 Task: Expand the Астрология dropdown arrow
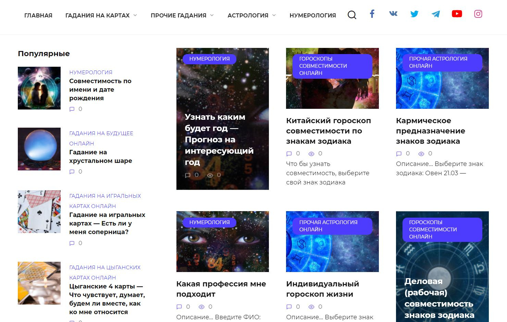click(x=274, y=15)
